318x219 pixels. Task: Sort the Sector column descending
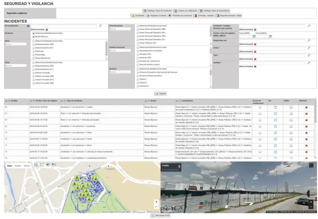click(x=149, y=101)
